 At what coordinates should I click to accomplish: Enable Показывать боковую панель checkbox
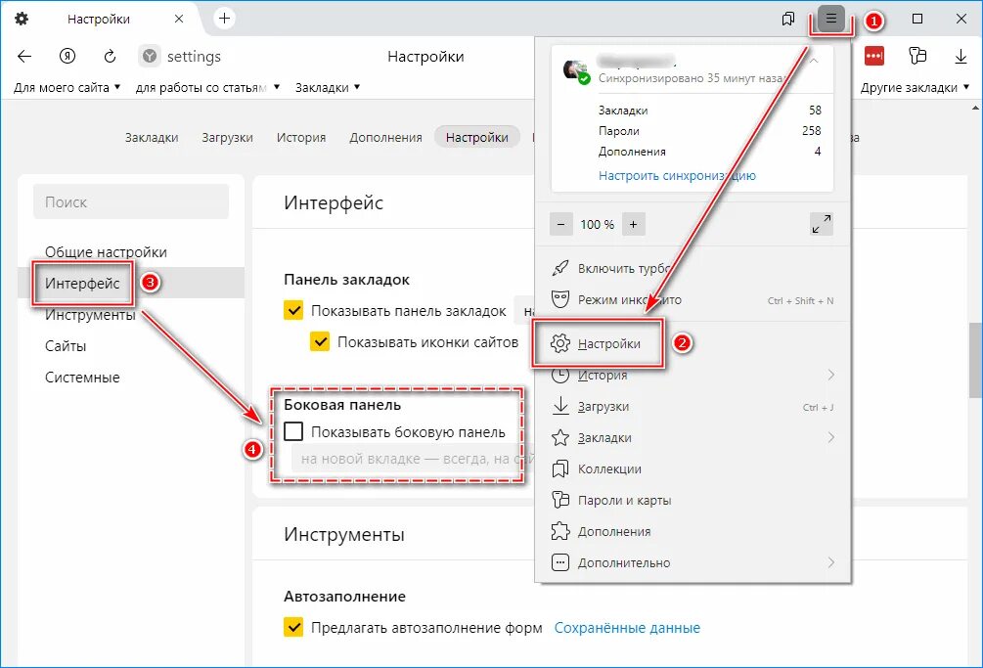[293, 431]
